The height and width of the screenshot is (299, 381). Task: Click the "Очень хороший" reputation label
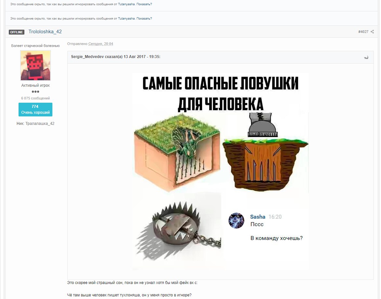(x=35, y=112)
